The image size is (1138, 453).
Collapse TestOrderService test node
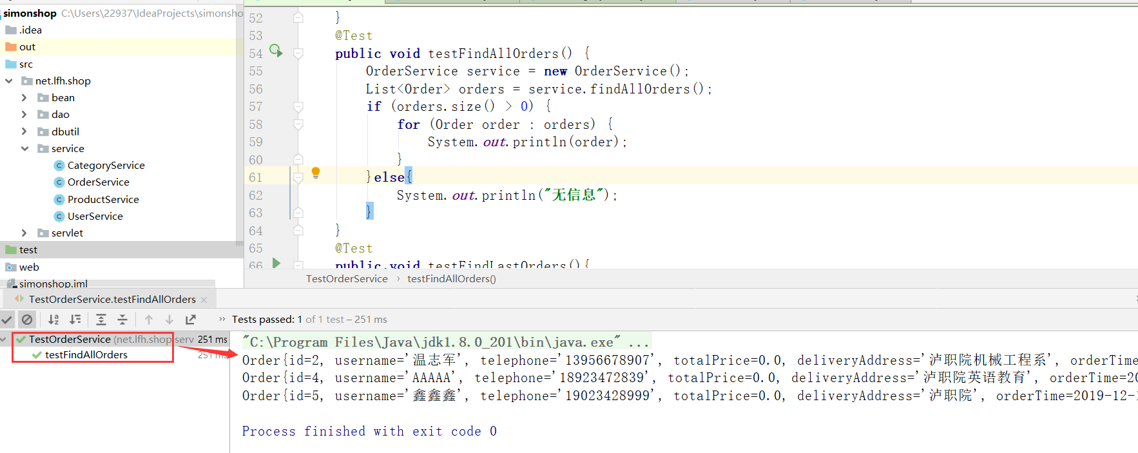pos(5,339)
